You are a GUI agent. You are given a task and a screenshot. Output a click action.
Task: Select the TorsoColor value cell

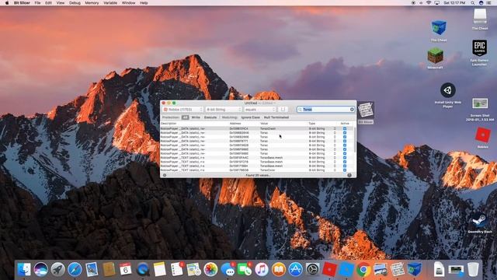tap(268, 170)
